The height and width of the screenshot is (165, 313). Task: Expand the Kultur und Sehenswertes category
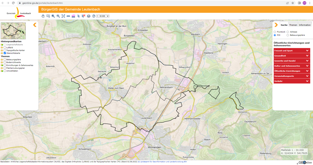point(292,66)
